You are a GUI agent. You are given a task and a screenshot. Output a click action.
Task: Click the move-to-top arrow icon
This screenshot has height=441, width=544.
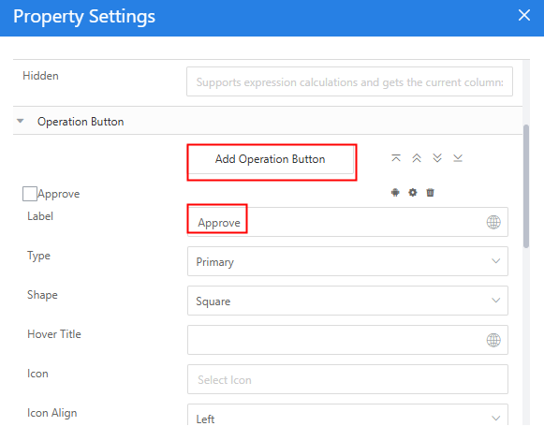pyautogui.click(x=396, y=158)
